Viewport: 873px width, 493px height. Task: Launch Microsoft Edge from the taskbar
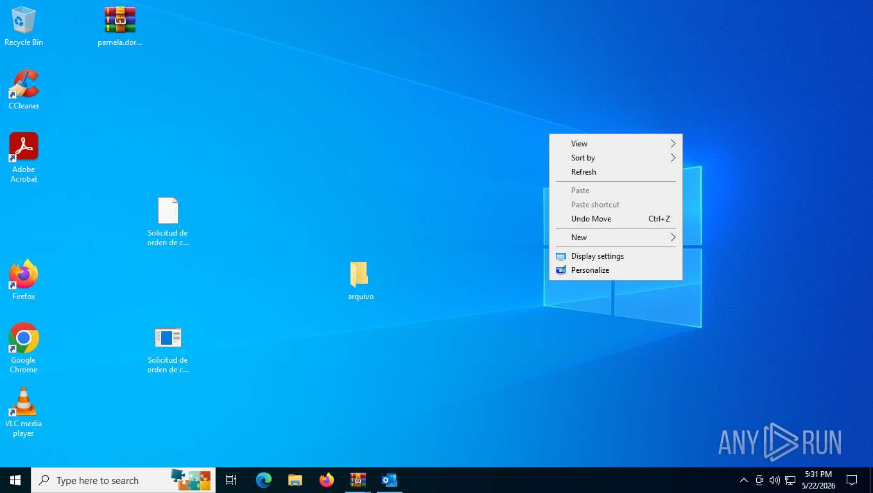264,480
